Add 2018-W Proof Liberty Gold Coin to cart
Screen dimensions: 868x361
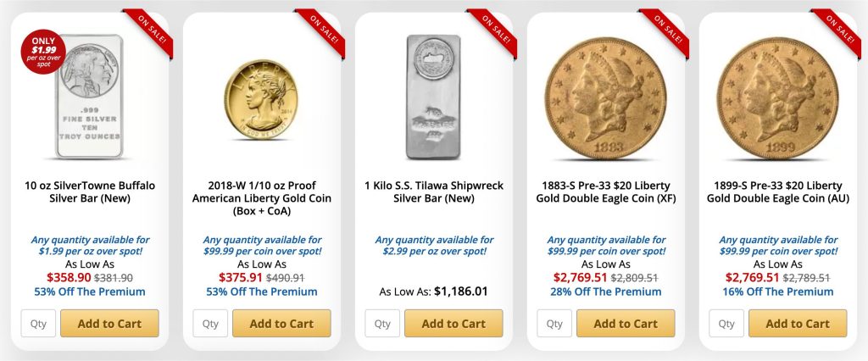point(281,323)
